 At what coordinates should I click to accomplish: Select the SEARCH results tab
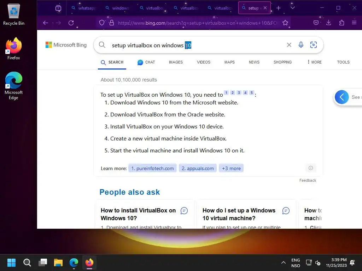(x=112, y=62)
